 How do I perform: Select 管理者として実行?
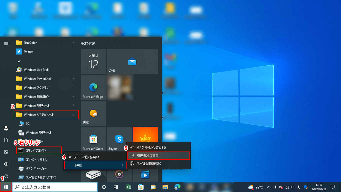coord(159,155)
